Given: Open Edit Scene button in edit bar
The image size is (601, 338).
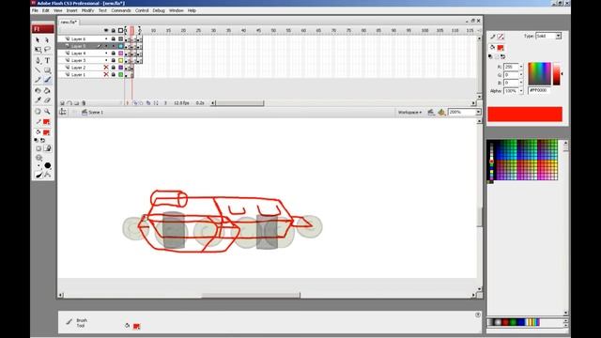Looking at the screenshot, I should (x=431, y=112).
